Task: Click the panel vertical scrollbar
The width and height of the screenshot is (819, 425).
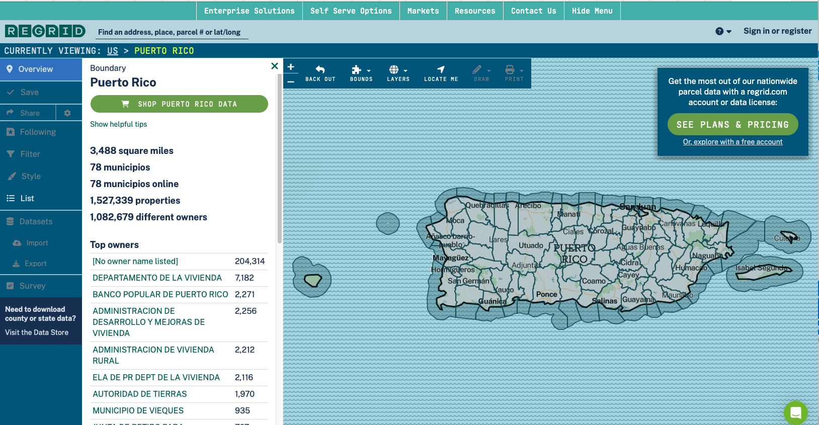Action: point(280,158)
